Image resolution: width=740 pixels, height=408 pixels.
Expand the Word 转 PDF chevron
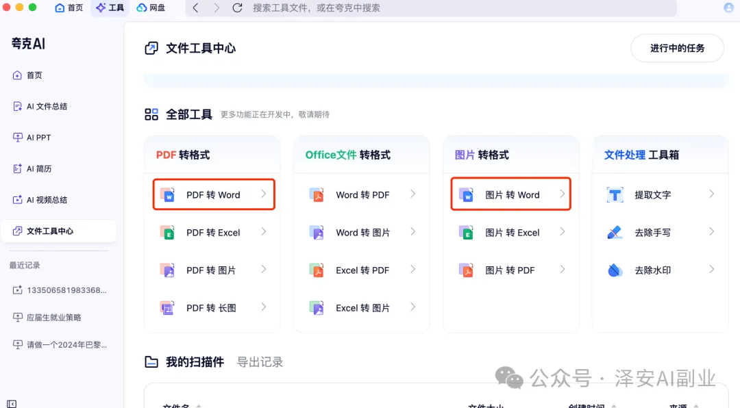[x=412, y=194]
